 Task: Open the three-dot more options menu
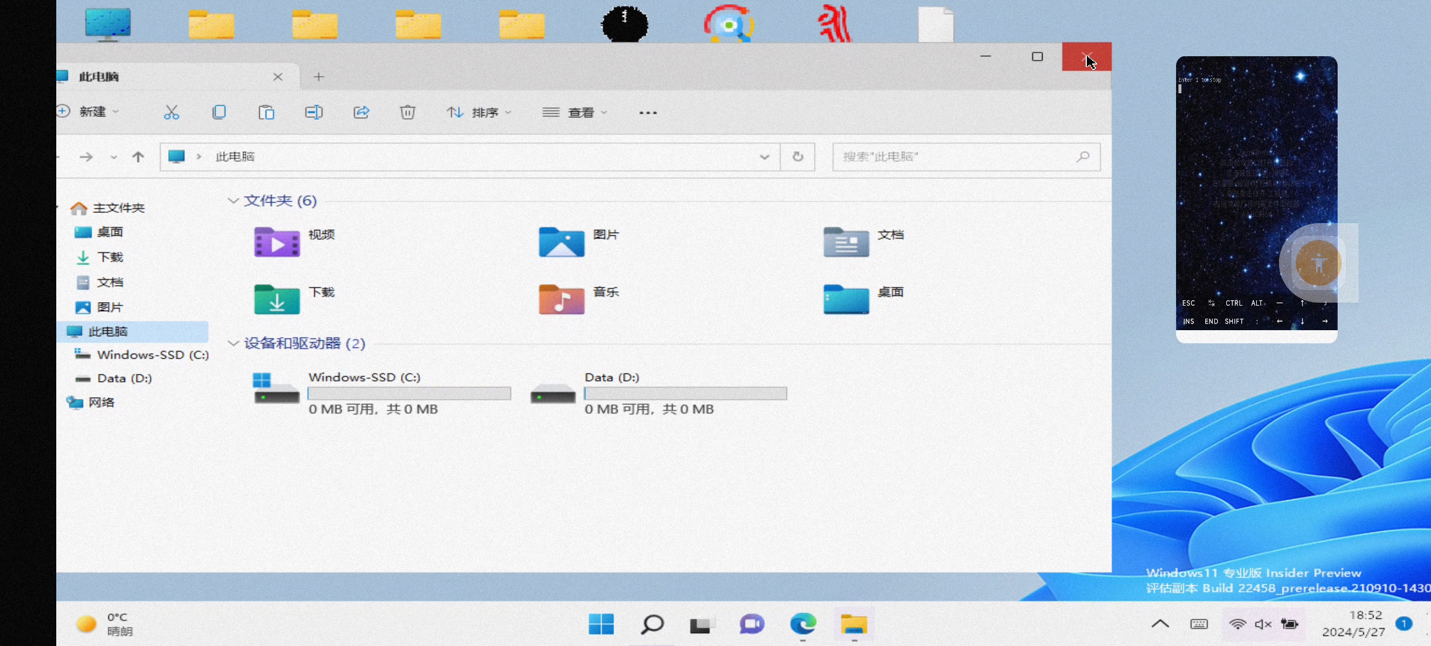648,112
